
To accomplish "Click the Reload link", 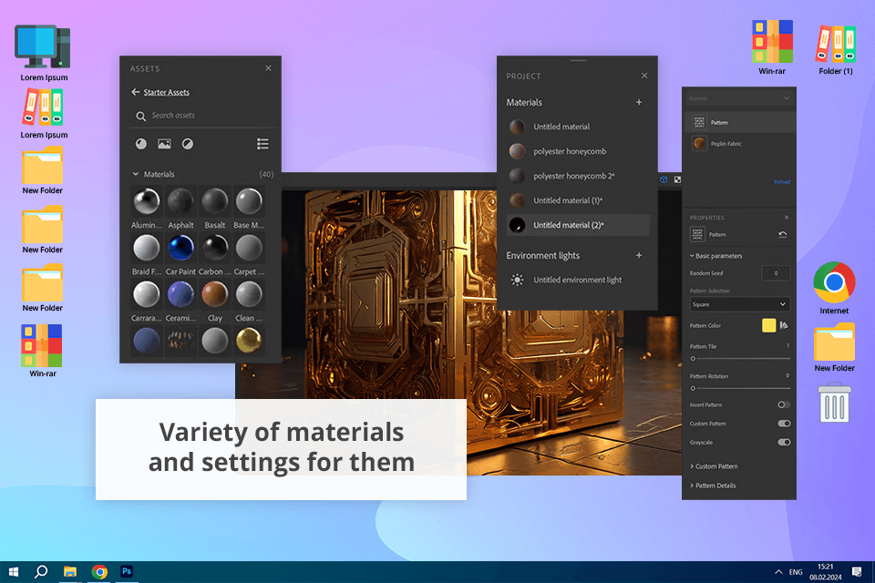I will (x=781, y=182).
